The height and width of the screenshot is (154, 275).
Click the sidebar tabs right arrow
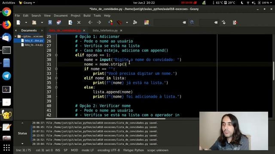pos(42,30)
